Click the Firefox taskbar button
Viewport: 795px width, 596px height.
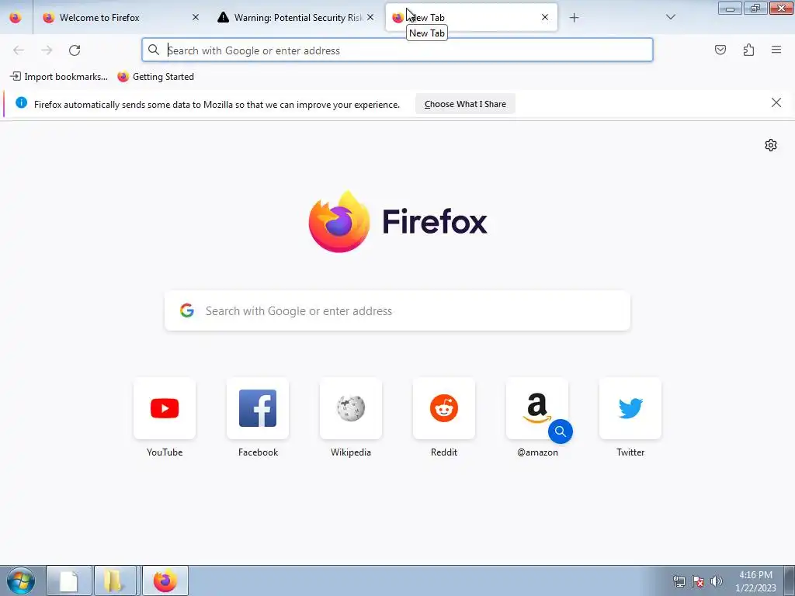pyautogui.click(x=165, y=580)
